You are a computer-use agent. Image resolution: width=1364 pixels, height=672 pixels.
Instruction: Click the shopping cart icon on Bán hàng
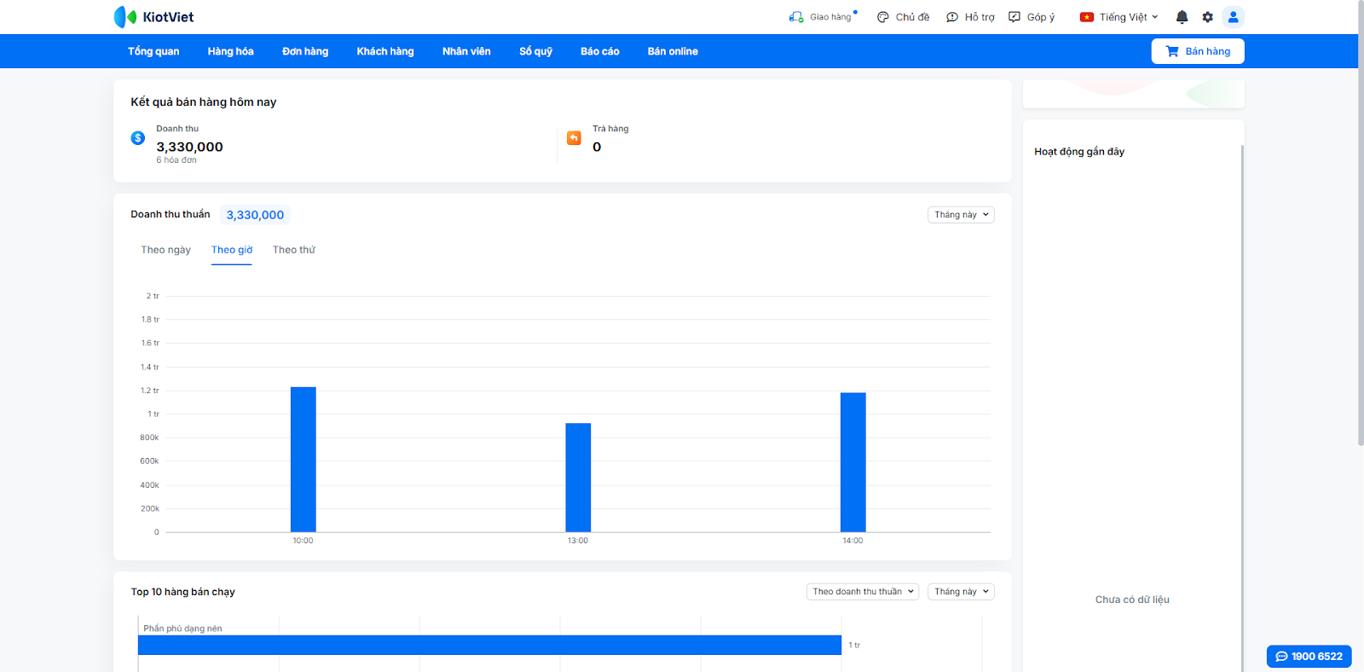click(1172, 51)
